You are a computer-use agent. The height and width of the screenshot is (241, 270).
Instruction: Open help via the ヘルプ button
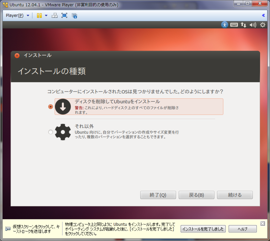click(x=243, y=229)
